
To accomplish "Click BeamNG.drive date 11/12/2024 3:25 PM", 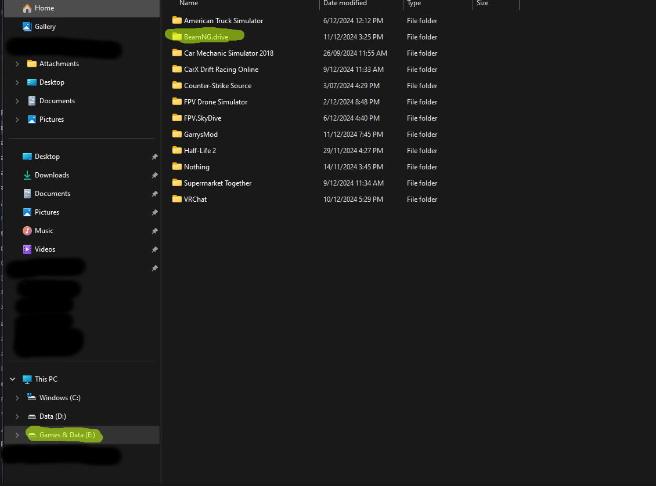I will 353,37.
